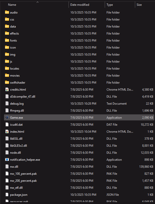Click the Game.exe application icon
The image size is (155, 204).
click(7, 118)
